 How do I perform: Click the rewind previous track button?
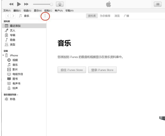[11, 4]
